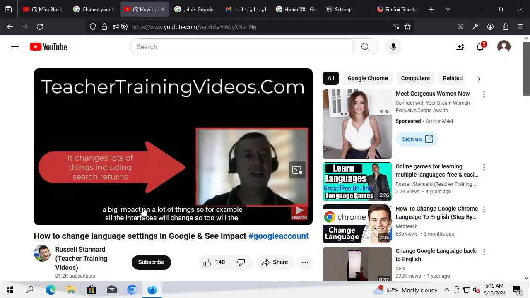Image resolution: width=530 pixels, height=298 pixels.
Task: Open the Firefox application menu
Action: click(x=520, y=27)
